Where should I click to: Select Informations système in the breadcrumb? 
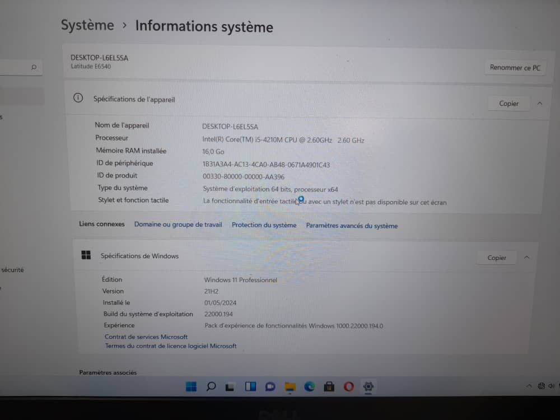(x=203, y=27)
